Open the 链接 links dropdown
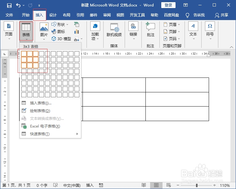The height and width of the screenshot is (189, 236). (133, 31)
